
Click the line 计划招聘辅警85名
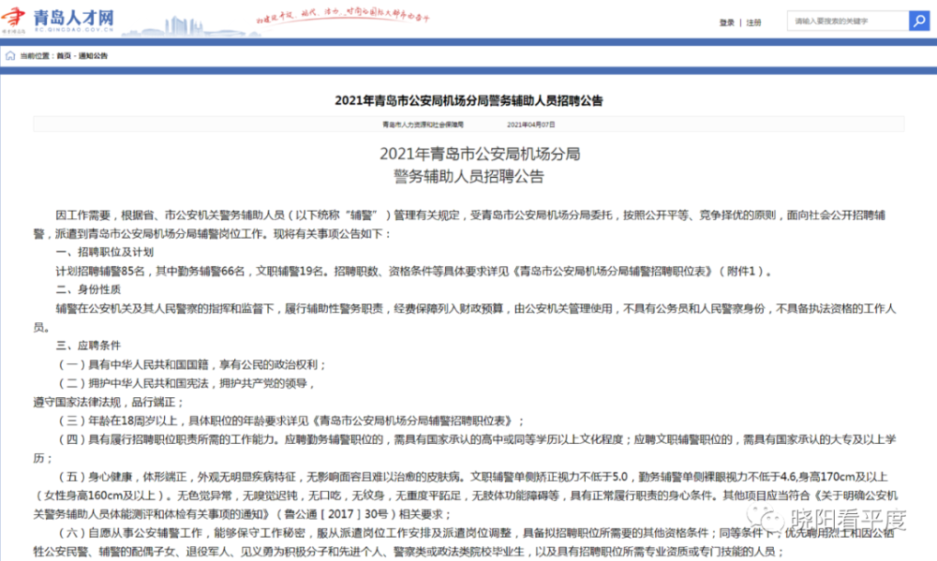click(x=413, y=272)
